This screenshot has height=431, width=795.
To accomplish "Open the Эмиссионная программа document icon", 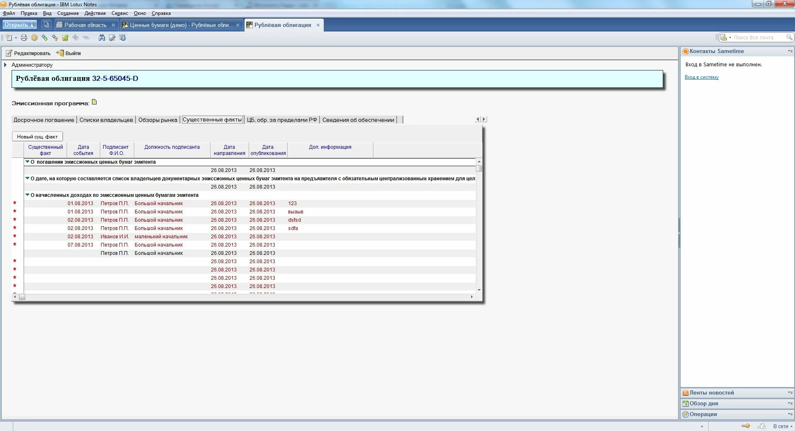I will (x=95, y=102).
